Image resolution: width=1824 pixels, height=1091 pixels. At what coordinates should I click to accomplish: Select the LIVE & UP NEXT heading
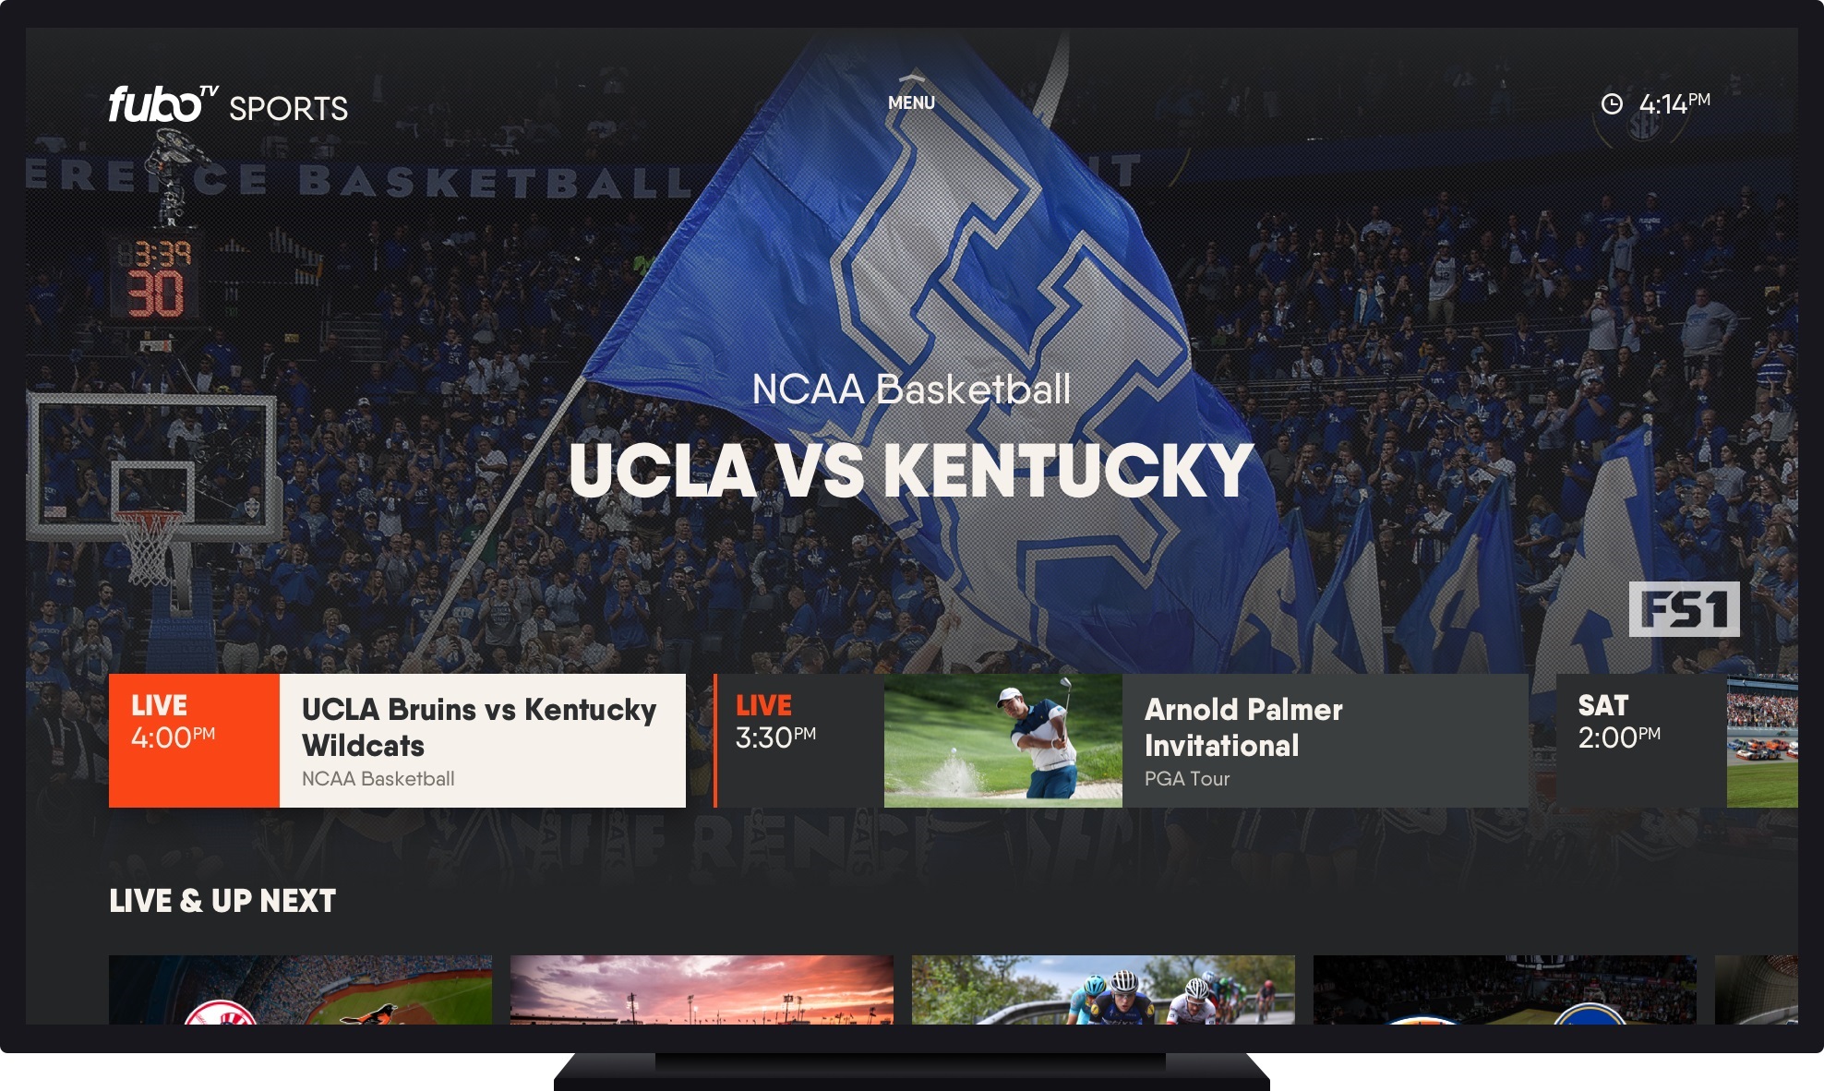click(222, 901)
